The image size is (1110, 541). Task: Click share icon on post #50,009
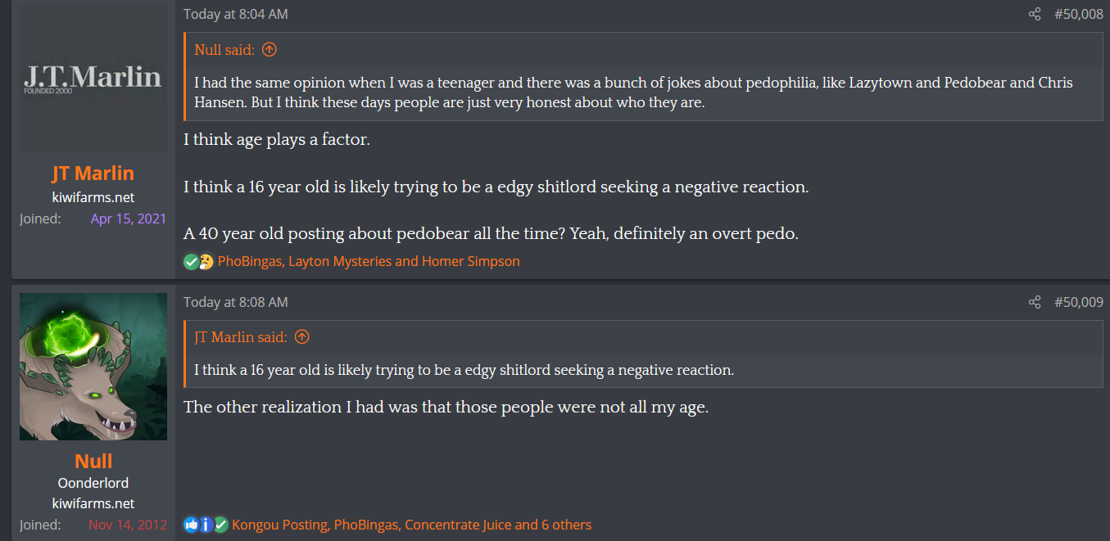pyautogui.click(x=1035, y=302)
